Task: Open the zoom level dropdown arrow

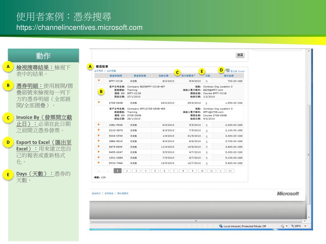Action: point(305,226)
